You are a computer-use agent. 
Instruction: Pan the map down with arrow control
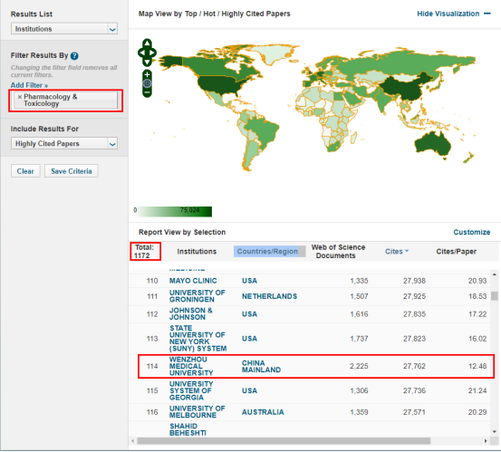pyautogui.click(x=147, y=62)
